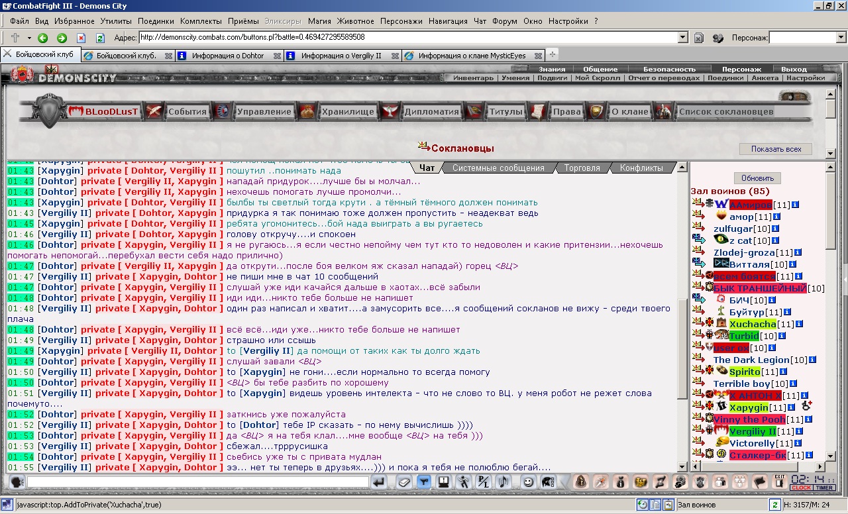Click the TIMER label under the clock
Image resolution: width=848 pixels, height=514 pixels.
825,488
